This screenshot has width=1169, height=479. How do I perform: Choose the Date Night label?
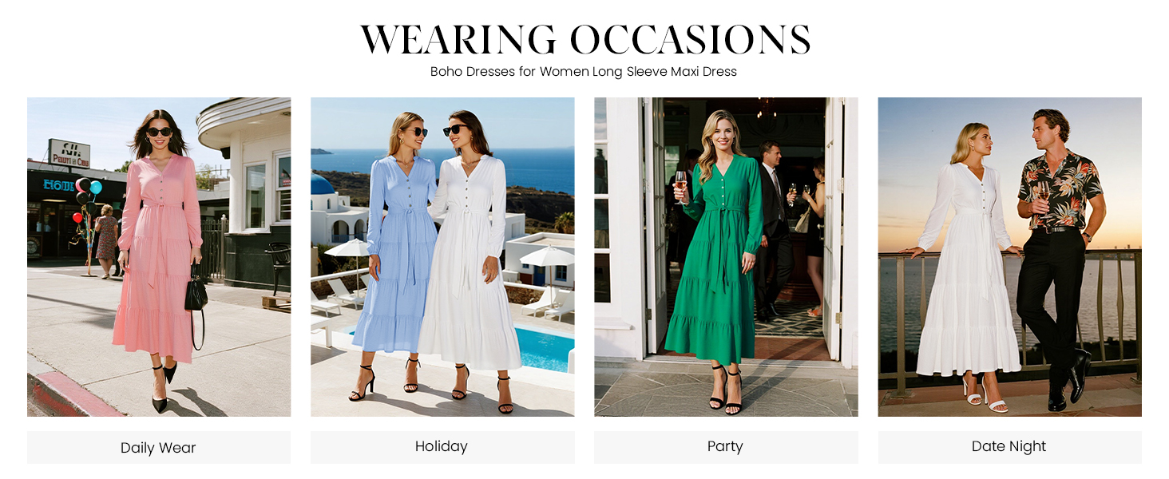pos(1009,447)
